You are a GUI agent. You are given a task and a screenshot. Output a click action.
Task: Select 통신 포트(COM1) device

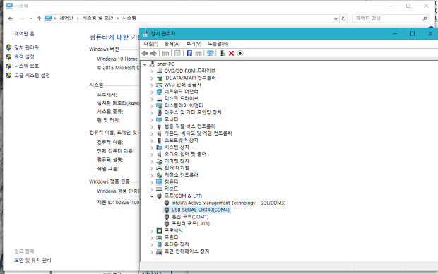190,217
